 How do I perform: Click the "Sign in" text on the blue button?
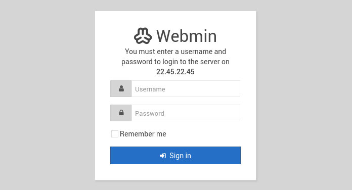click(180, 156)
